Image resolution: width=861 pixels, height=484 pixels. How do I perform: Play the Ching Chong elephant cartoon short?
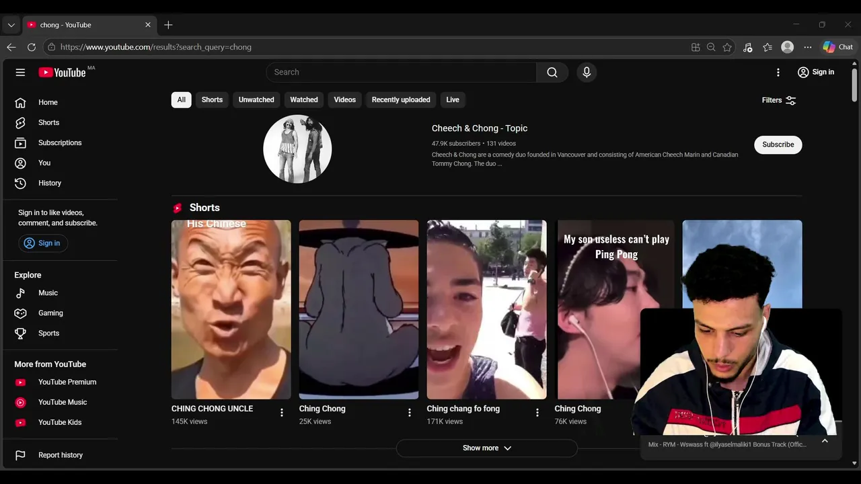tap(359, 310)
